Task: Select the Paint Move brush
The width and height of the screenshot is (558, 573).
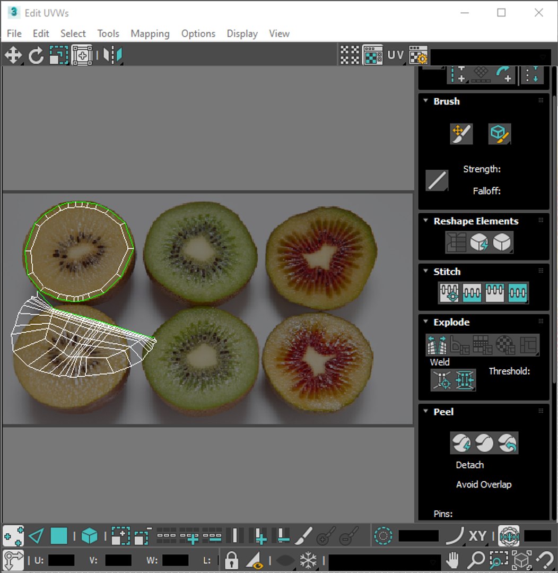Action: tap(461, 134)
